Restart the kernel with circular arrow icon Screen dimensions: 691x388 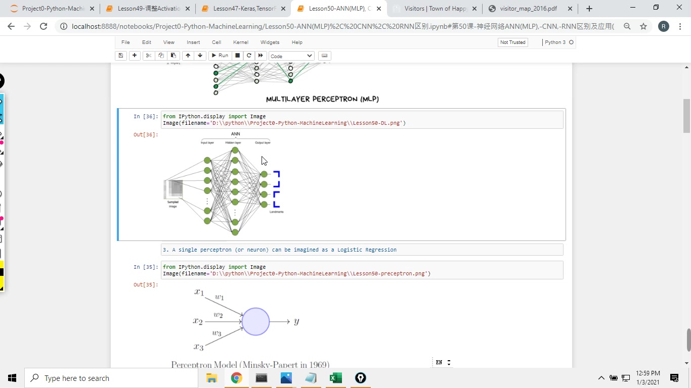tap(249, 56)
